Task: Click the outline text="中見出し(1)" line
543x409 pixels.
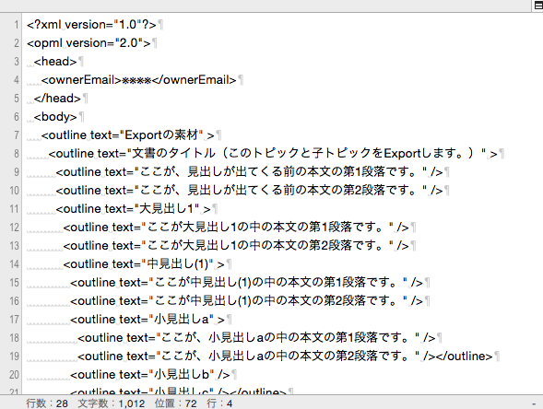Action: [144, 264]
